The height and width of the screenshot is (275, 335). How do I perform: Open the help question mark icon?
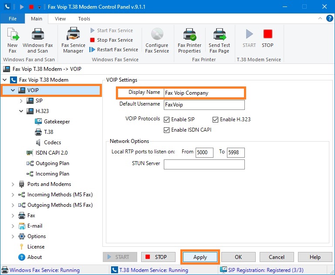coord(329,18)
